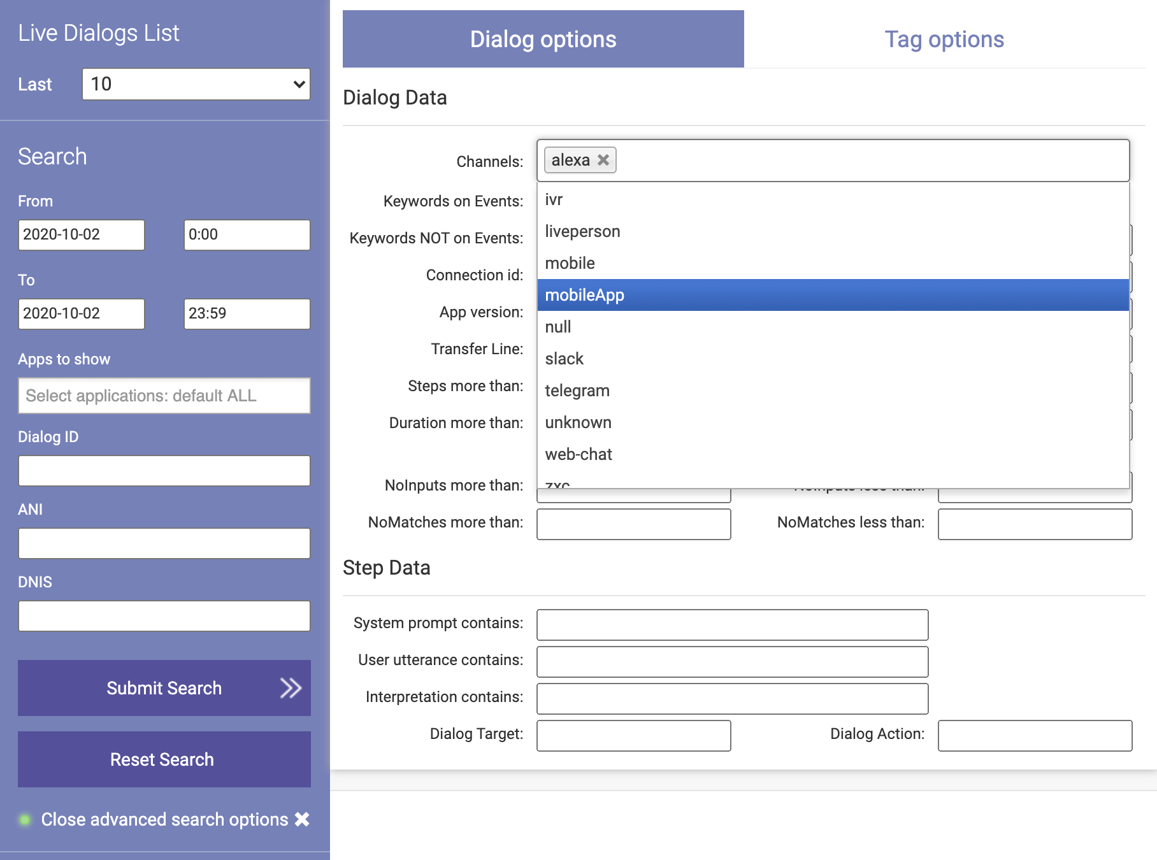Image resolution: width=1157 pixels, height=860 pixels.
Task: Open the Last count dropdown
Action: [196, 84]
